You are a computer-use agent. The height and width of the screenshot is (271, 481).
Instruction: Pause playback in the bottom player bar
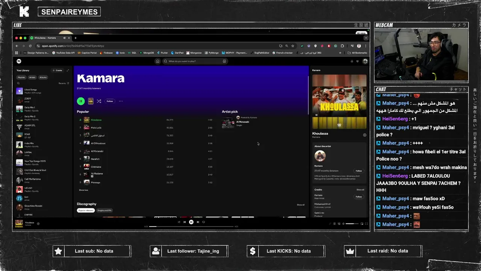(x=191, y=222)
